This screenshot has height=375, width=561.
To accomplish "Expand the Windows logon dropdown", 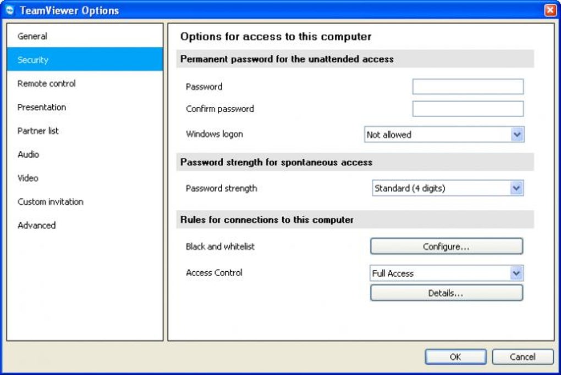I will coord(444,135).
